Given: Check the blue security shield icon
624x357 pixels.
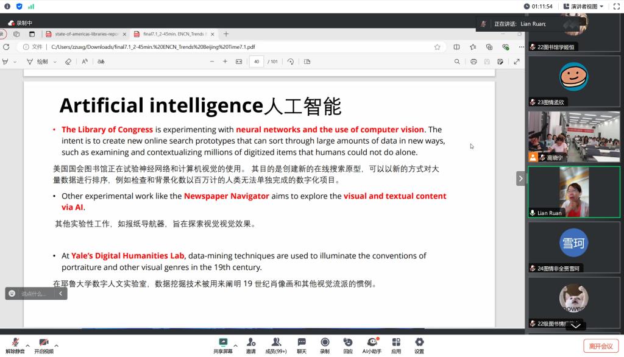Looking at the screenshot, I should pyautogui.click(x=19, y=6).
